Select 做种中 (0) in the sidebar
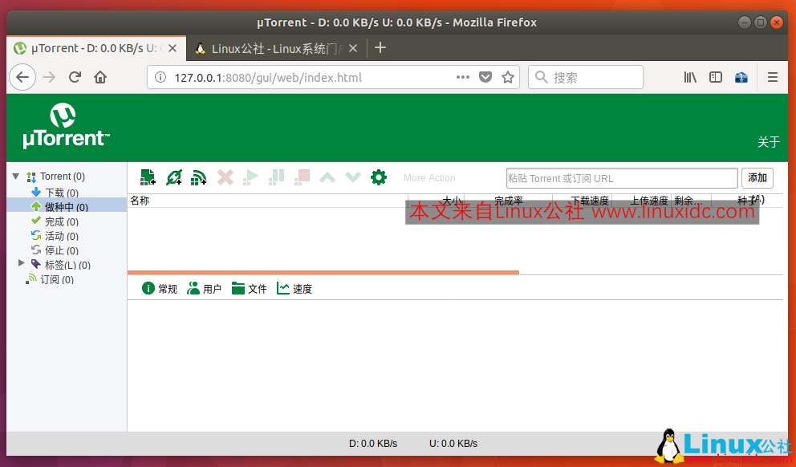This screenshot has height=467, width=796. [x=67, y=206]
